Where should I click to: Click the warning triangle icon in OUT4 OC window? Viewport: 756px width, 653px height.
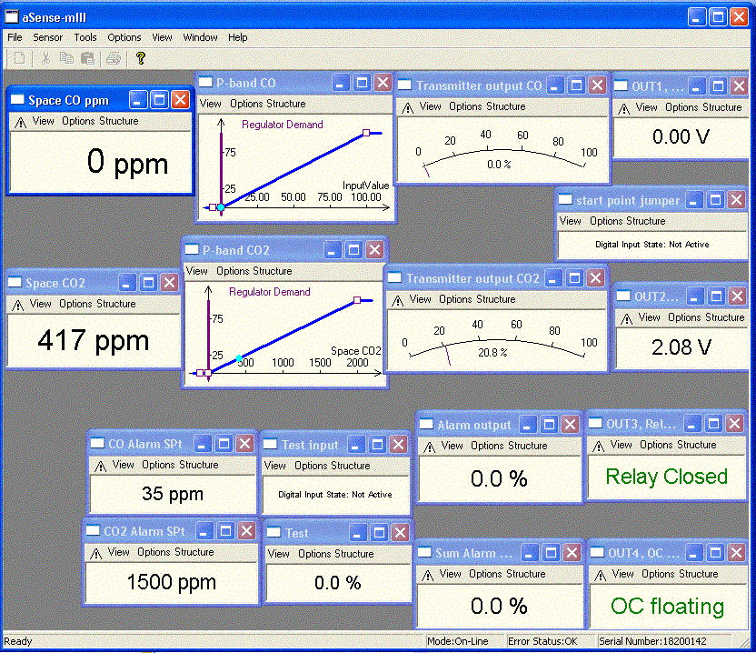(x=601, y=576)
